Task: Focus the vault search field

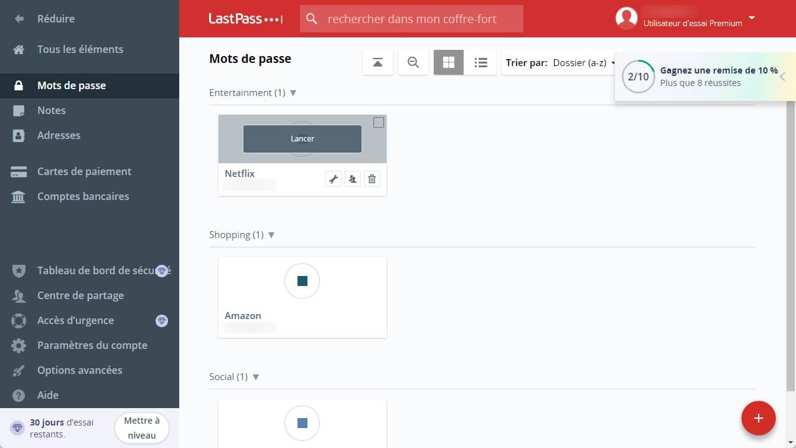Action: pos(411,19)
